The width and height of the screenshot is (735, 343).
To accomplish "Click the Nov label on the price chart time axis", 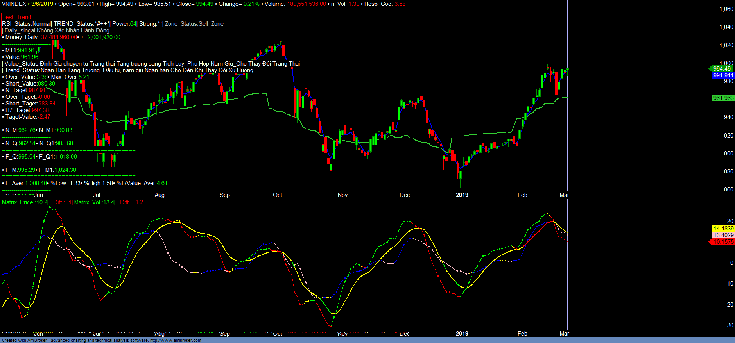I will click(x=342, y=195).
